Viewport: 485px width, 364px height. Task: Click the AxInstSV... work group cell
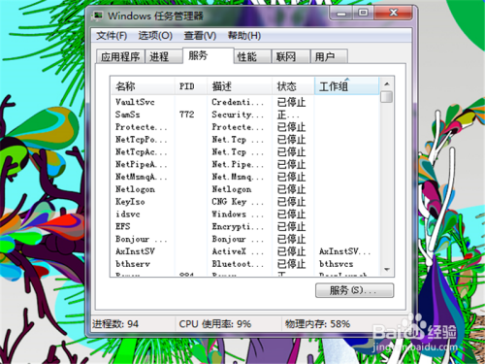344,251
